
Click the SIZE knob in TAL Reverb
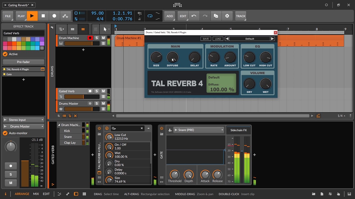pyautogui.click(x=156, y=57)
